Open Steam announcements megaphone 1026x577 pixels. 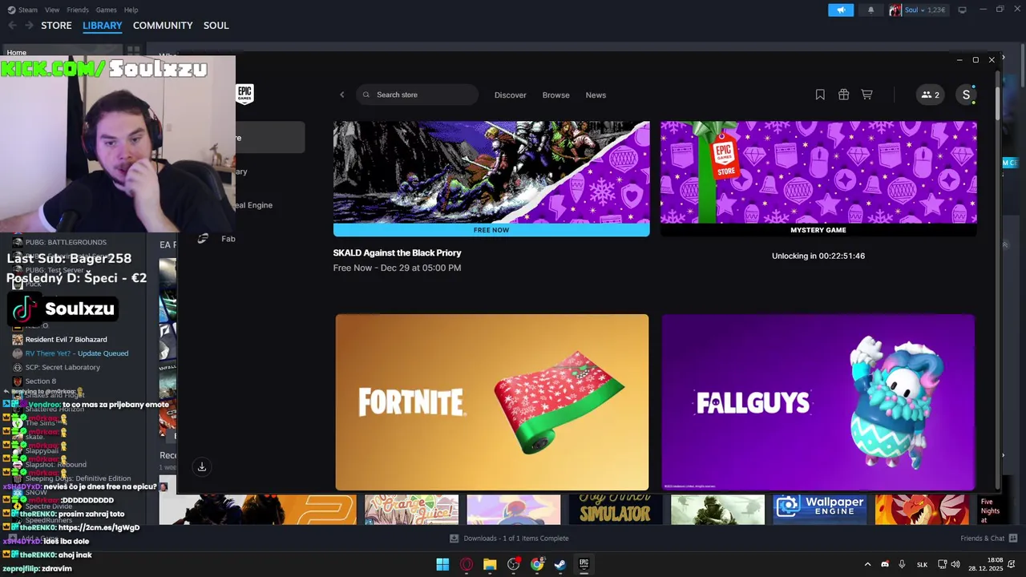tap(841, 10)
